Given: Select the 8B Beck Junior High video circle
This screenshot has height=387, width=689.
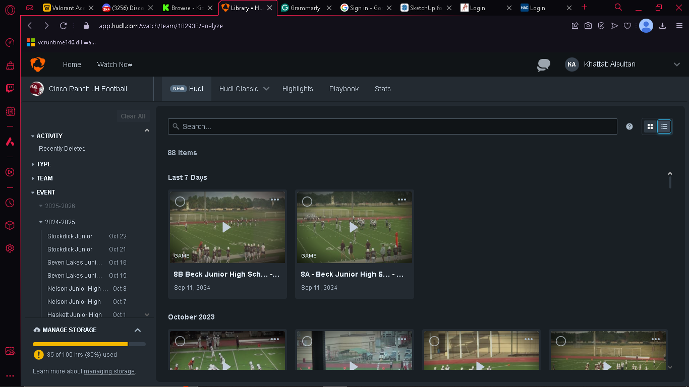Looking at the screenshot, I should pyautogui.click(x=180, y=202).
